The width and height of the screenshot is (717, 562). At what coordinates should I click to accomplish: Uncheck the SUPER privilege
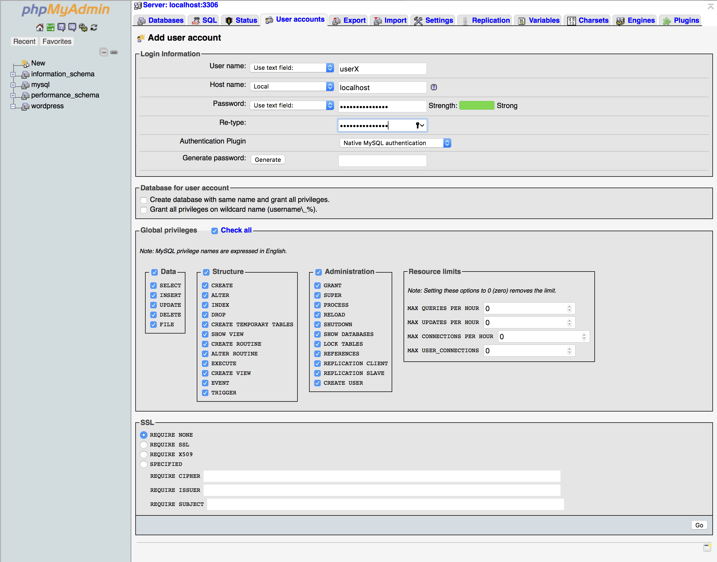tap(317, 295)
